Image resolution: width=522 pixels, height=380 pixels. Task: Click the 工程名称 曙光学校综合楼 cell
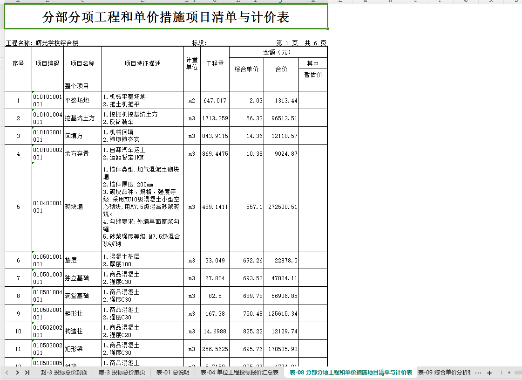pyautogui.click(x=42, y=43)
